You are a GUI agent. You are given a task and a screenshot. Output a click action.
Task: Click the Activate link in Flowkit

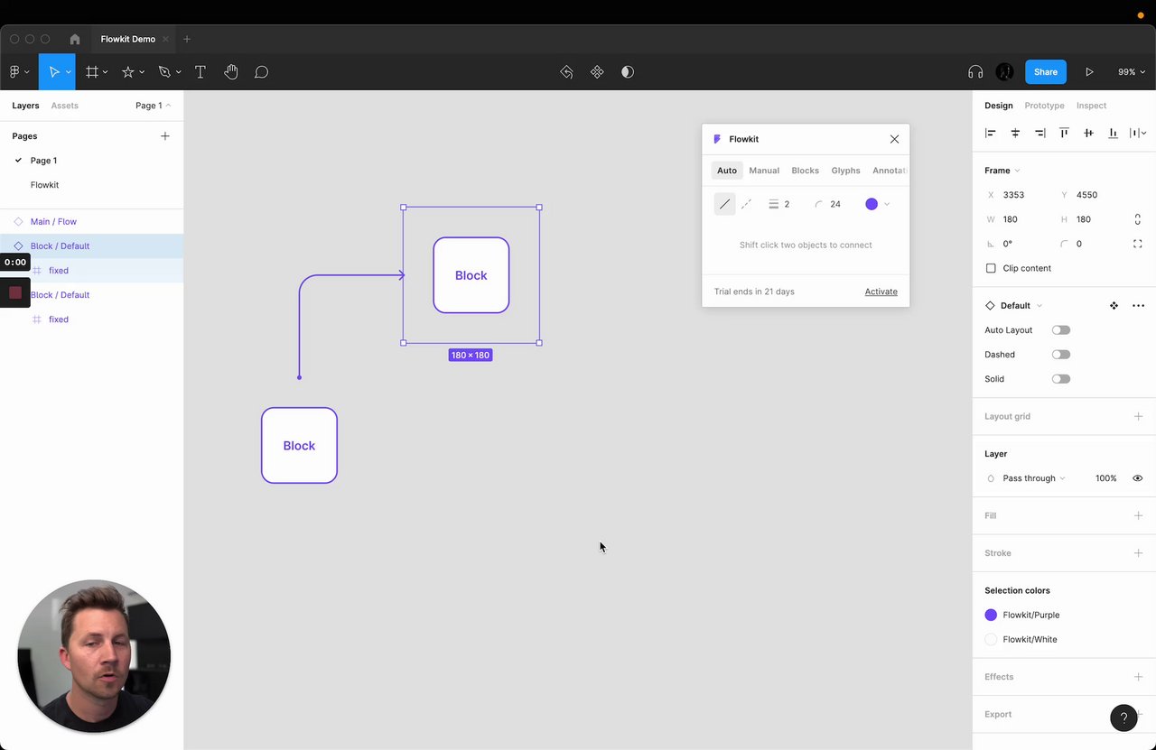(881, 292)
